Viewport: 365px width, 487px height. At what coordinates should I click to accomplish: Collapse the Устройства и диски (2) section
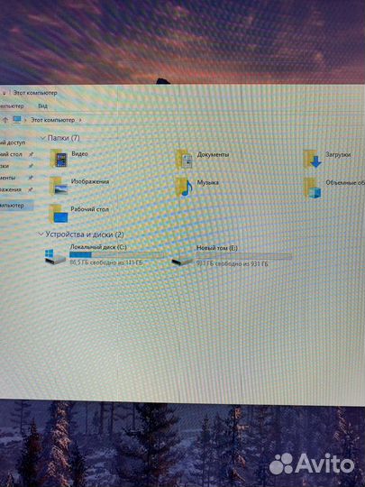click(41, 234)
